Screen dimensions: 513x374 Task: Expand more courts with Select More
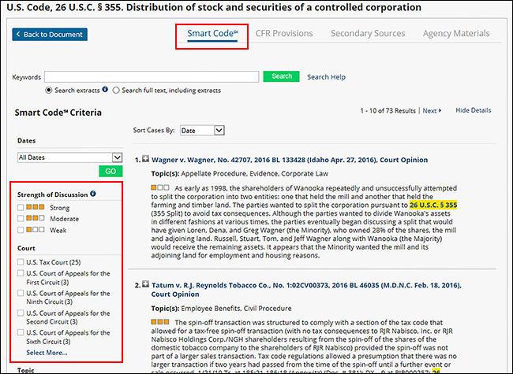click(x=47, y=353)
